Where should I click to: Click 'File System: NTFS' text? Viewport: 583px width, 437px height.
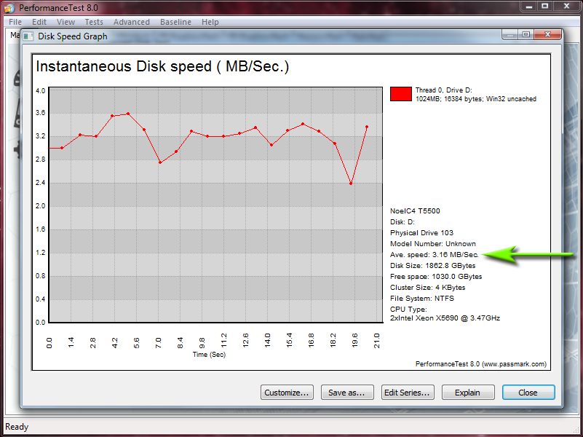coord(422,299)
